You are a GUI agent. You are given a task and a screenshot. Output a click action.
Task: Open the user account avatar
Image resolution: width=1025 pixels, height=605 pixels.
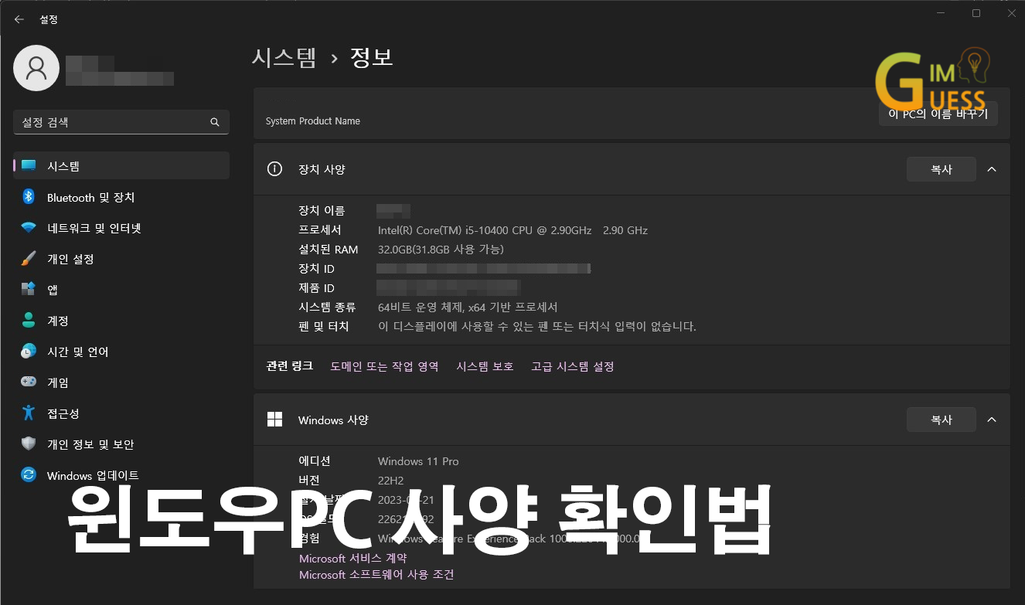(x=36, y=68)
